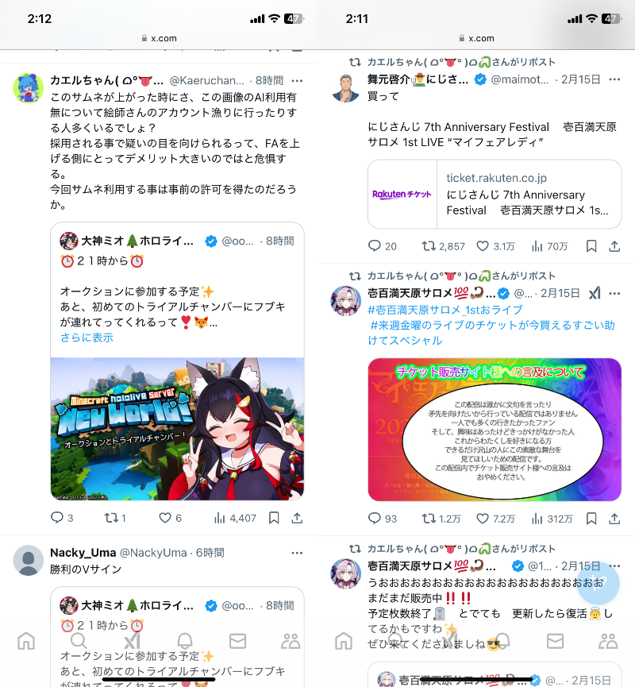Share the 舞元啓介 ticket post
Viewport: 635px width, 687px height.
[614, 246]
